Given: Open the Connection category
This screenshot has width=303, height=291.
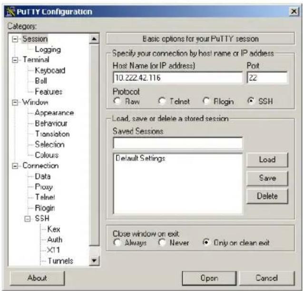Looking at the screenshot, I should tap(40, 166).
